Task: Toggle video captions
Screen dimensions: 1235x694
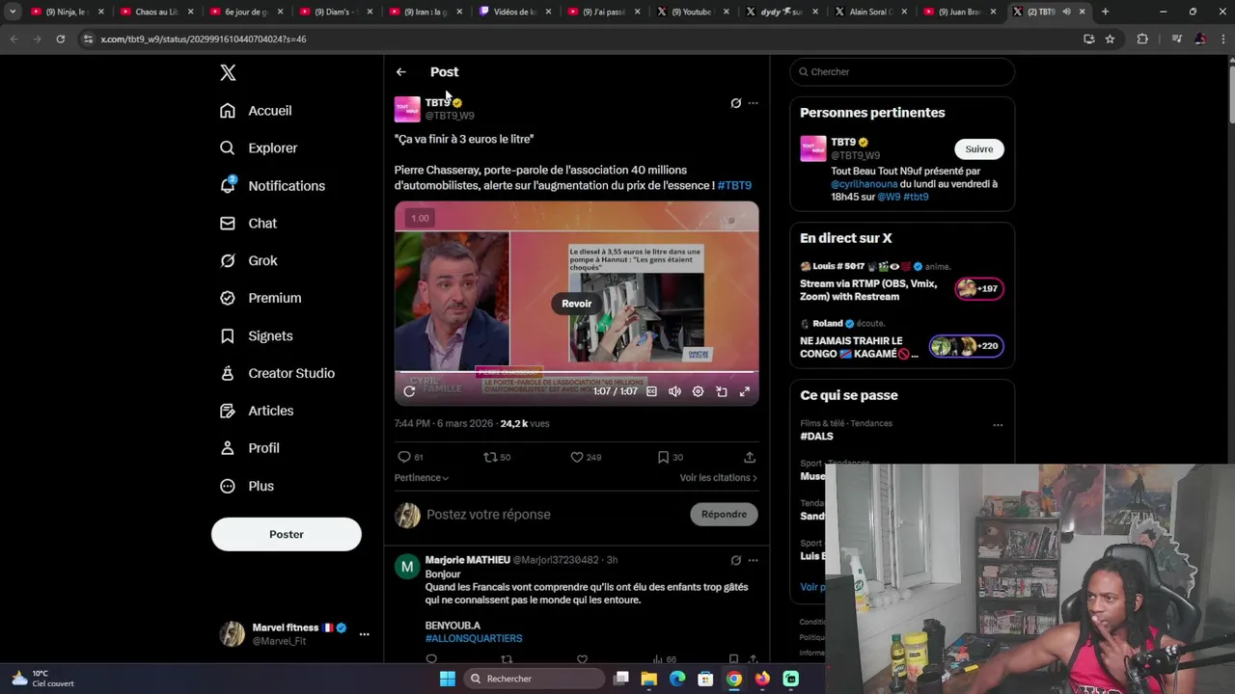Action: click(x=651, y=391)
